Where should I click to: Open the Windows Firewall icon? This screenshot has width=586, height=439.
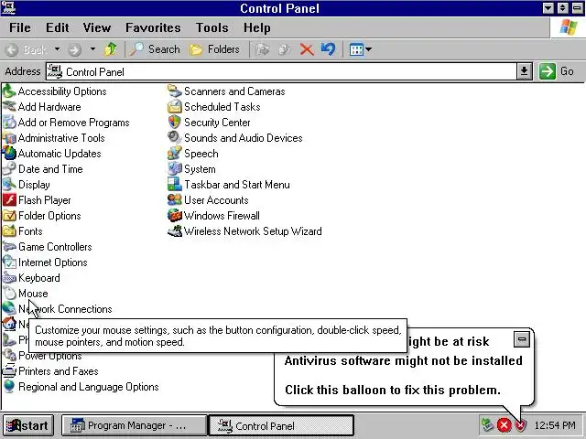(175, 216)
